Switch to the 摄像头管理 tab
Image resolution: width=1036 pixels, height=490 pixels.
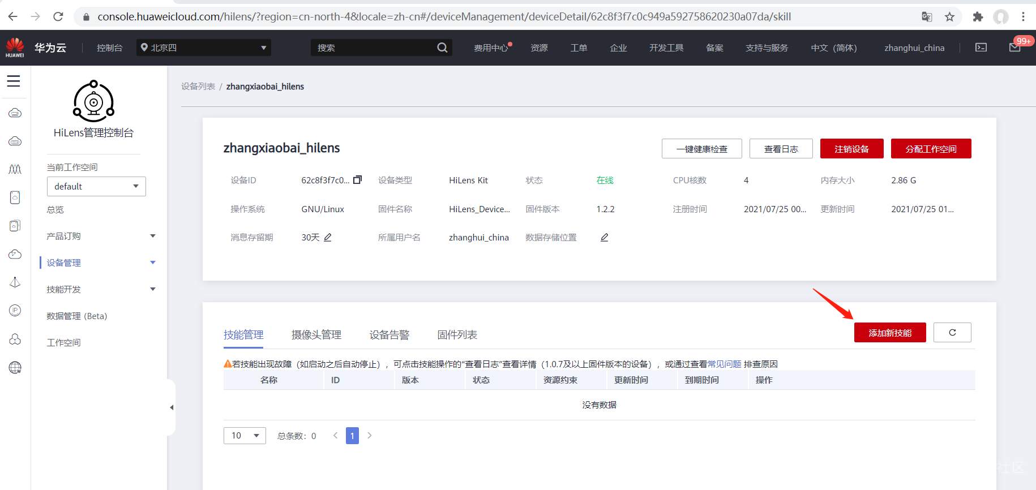[x=316, y=335]
